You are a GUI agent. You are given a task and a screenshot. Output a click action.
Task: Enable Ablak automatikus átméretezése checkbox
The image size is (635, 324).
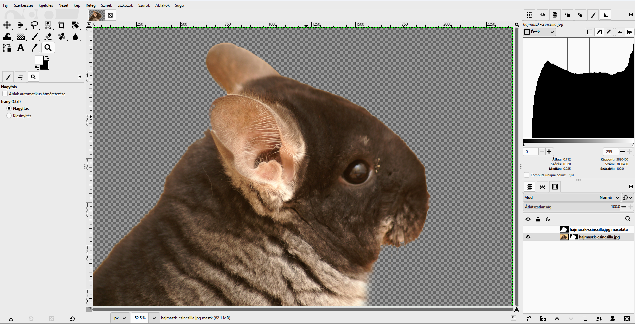point(5,94)
